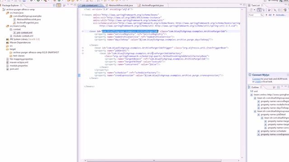Image resolution: width=289 pixels, height=162 pixels.
Task: Activate the Task List view tab
Action: point(255,5)
